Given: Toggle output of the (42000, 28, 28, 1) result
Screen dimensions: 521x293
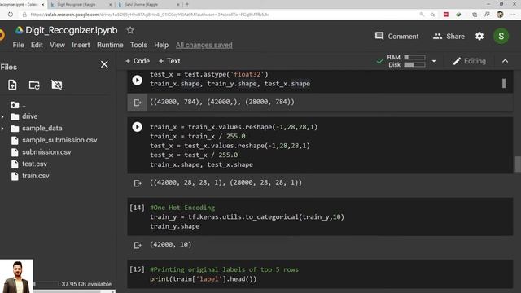Looking at the screenshot, I should click(x=138, y=183).
